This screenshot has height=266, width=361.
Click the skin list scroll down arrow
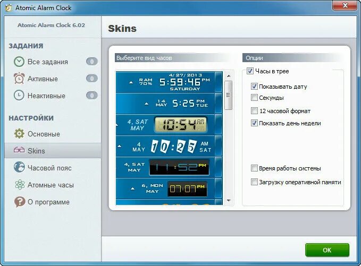click(x=229, y=201)
